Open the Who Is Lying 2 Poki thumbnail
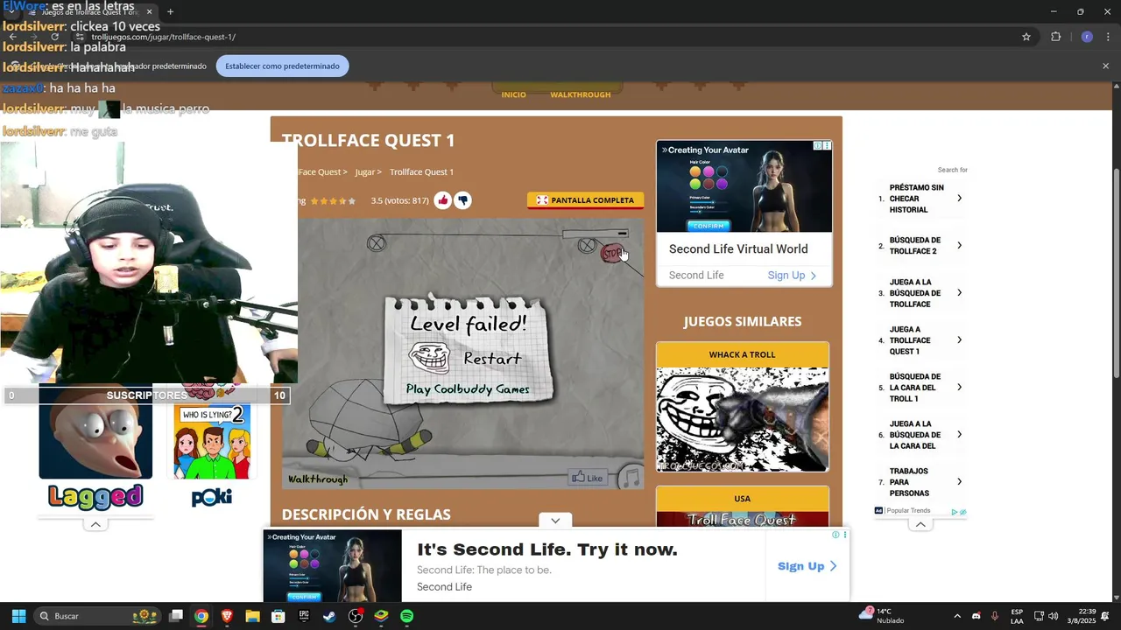 [212, 442]
